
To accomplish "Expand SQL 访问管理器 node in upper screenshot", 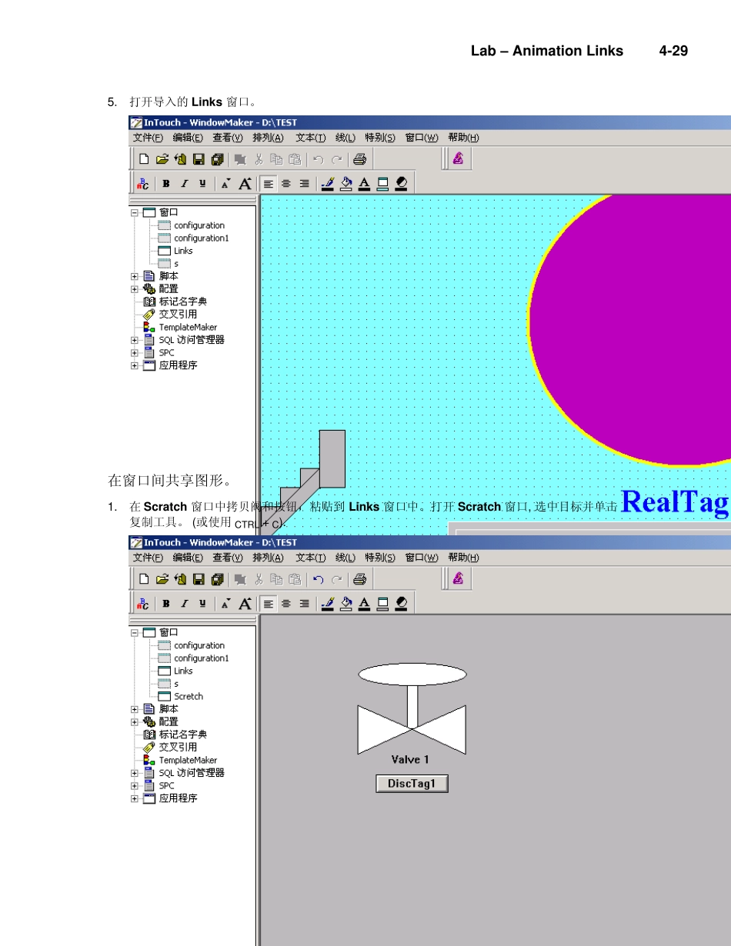I will [x=135, y=340].
